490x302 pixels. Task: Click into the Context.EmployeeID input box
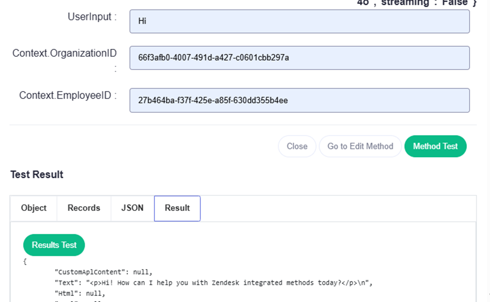(299, 100)
